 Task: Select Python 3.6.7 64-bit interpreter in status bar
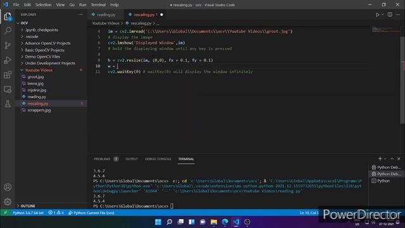coord(28,213)
